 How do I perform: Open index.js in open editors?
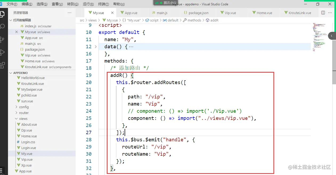(42, 26)
